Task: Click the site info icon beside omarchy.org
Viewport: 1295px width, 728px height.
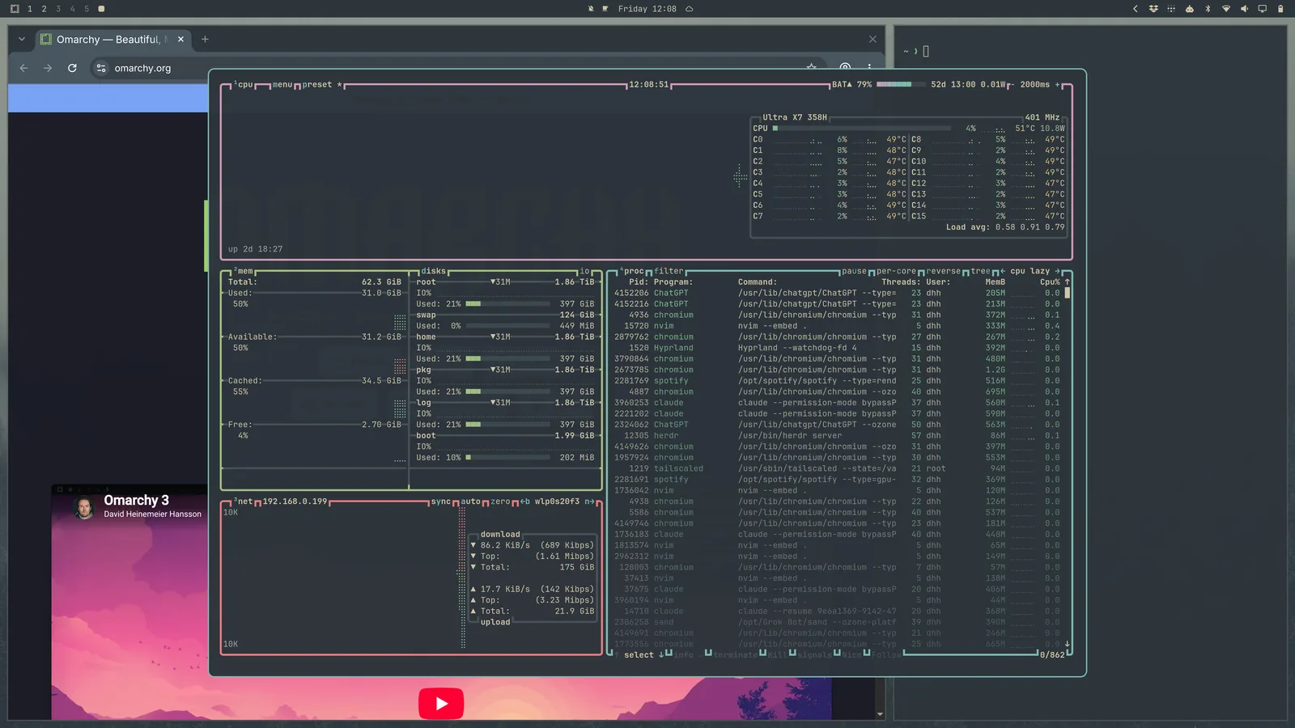Action: (x=101, y=68)
